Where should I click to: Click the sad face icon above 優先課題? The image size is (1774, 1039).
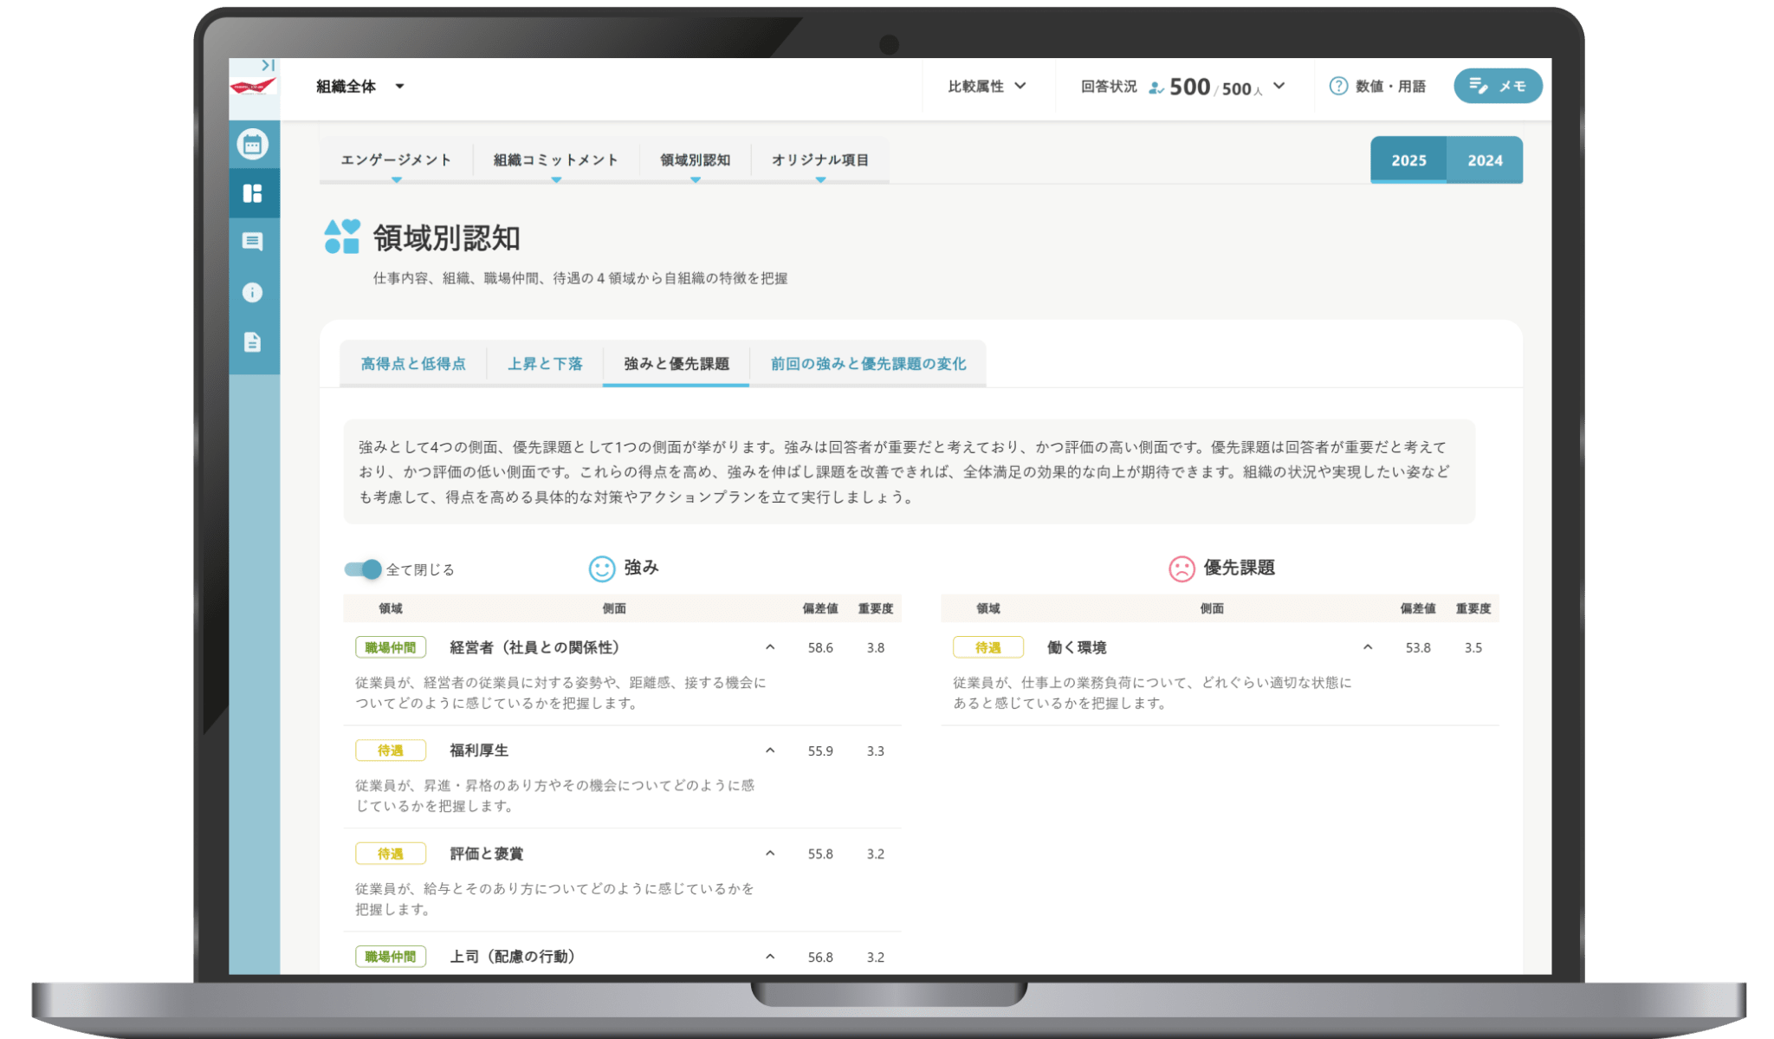(1181, 568)
